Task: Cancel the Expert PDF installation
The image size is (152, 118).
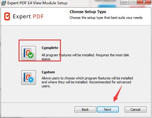Action: coord(136,109)
